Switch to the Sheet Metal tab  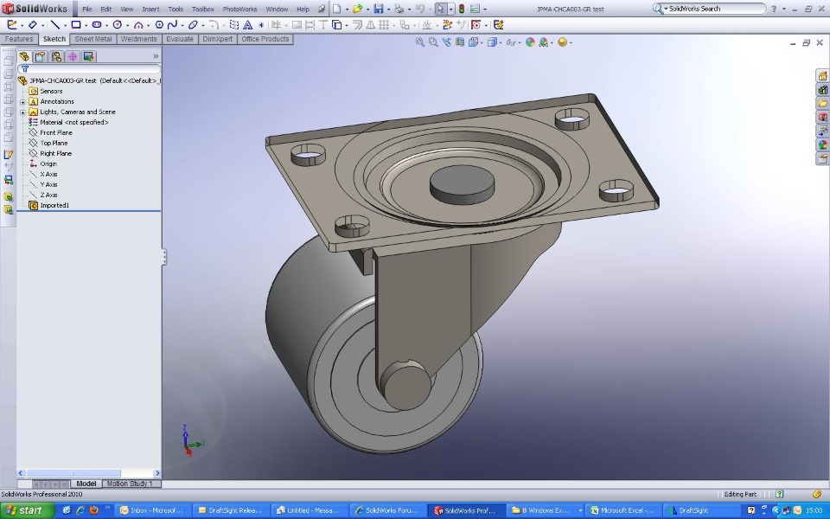point(92,39)
